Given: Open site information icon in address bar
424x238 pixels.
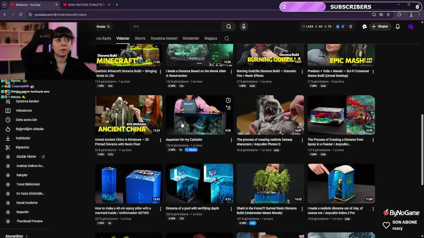Looking at the screenshot, I should [30, 15].
